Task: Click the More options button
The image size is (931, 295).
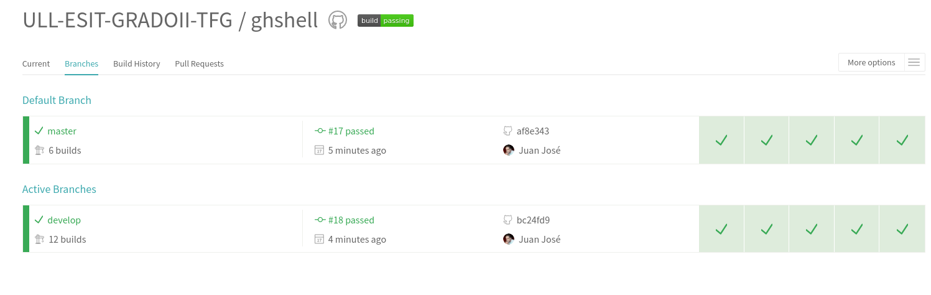Action: point(871,62)
